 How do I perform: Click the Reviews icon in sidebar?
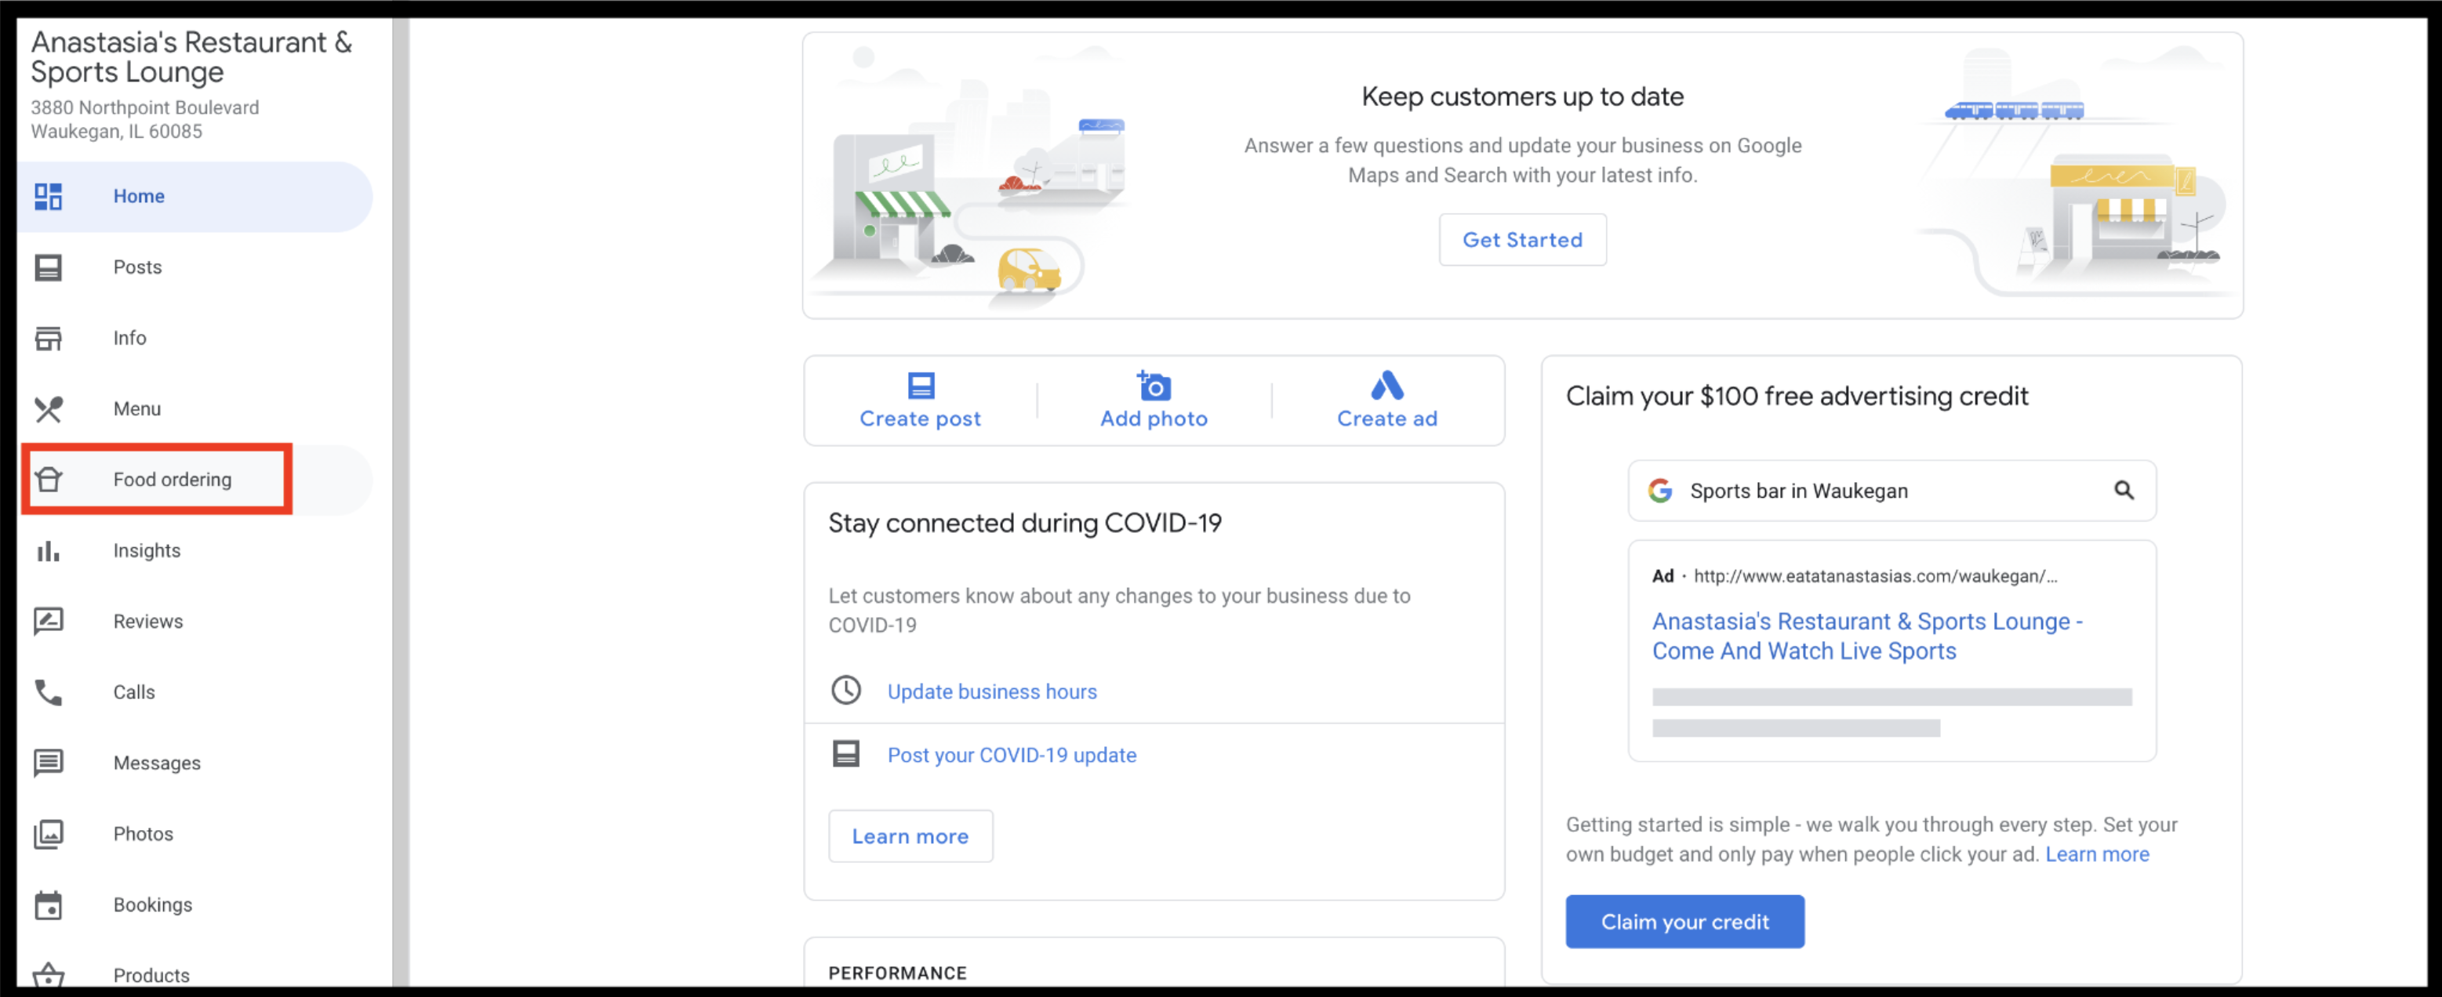click(x=49, y=622)
